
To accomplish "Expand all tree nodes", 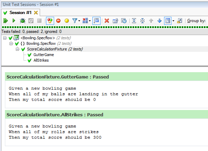I will (x=134, y=21).
